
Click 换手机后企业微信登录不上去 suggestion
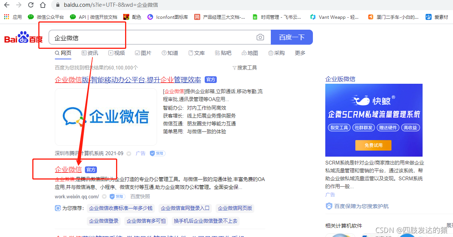click(x=205, y=221)
